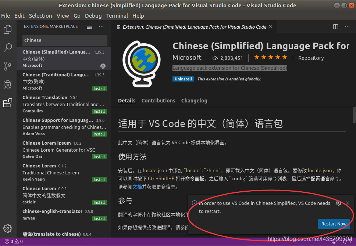Install Chinese Lorem Ipsum by Galen Dai
Screen dimensions: 356x246
(x=99, y=157)
